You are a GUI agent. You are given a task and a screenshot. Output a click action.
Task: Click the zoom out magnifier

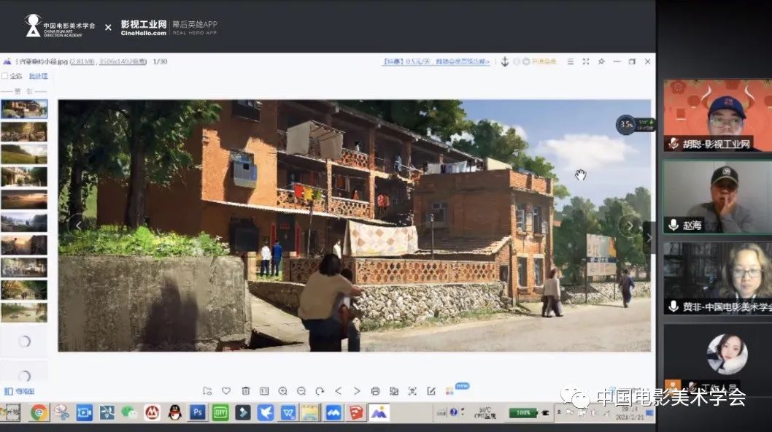point(301,391)
